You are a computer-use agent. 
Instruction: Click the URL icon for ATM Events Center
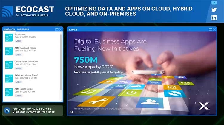[9, 92]
